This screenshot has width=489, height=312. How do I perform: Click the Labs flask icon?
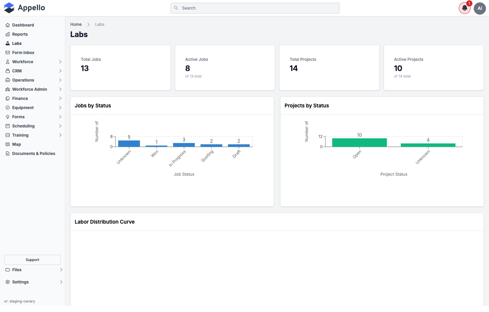pyautogui.click(x=7, y=44)
